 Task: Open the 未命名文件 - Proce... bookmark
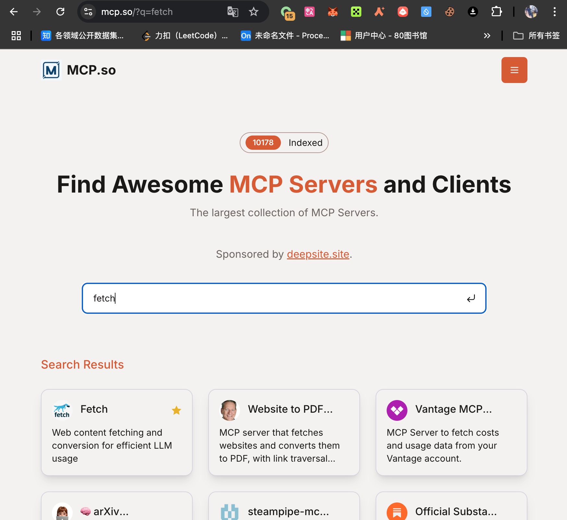click(x=285, y=36)
